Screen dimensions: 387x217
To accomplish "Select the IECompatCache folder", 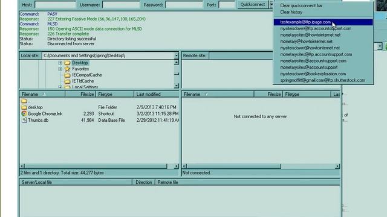I will coord(87,75).
